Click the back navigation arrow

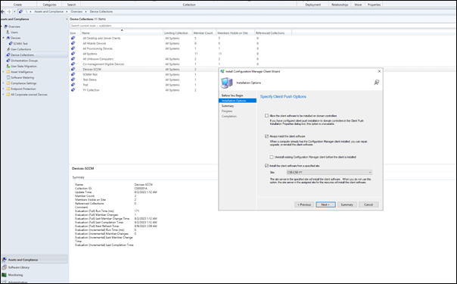tap(2, 11)
